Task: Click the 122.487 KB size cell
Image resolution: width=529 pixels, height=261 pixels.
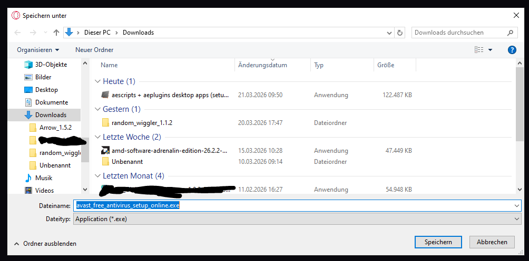Action: click(x=397, y=95)
